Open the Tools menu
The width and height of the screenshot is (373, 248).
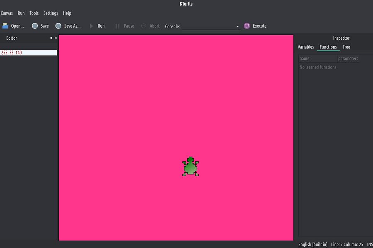click(34, 13)
